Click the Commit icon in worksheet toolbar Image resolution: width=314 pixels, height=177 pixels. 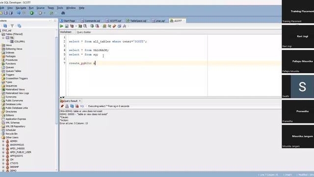(x=92, y=26)
